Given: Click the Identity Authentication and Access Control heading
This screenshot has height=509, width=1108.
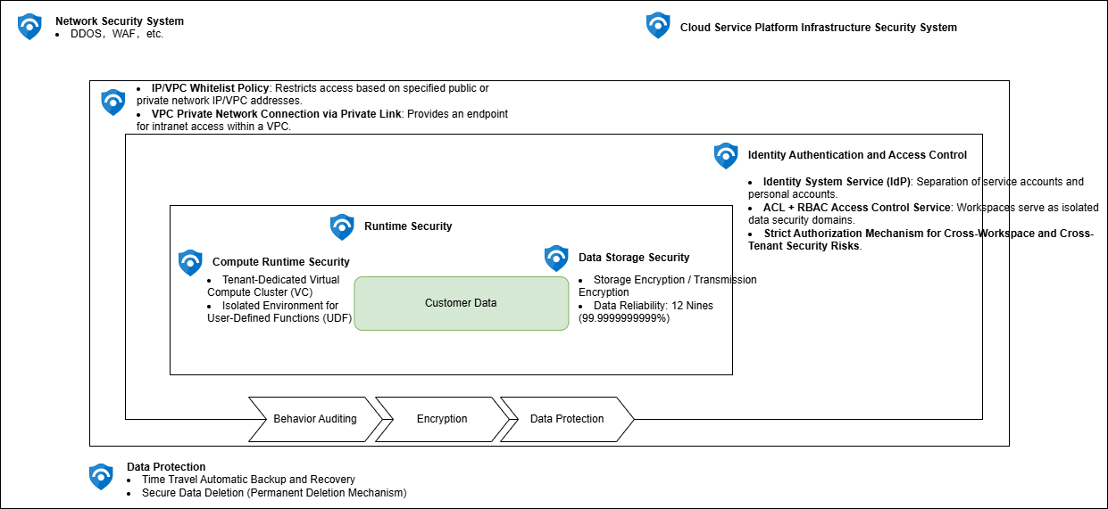Looking at the screenshot, I should point(857,155).
